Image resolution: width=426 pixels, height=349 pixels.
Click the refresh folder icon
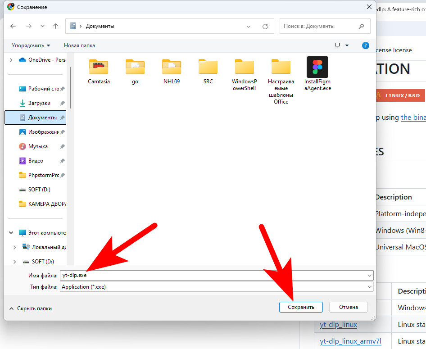tap(265, 26)
